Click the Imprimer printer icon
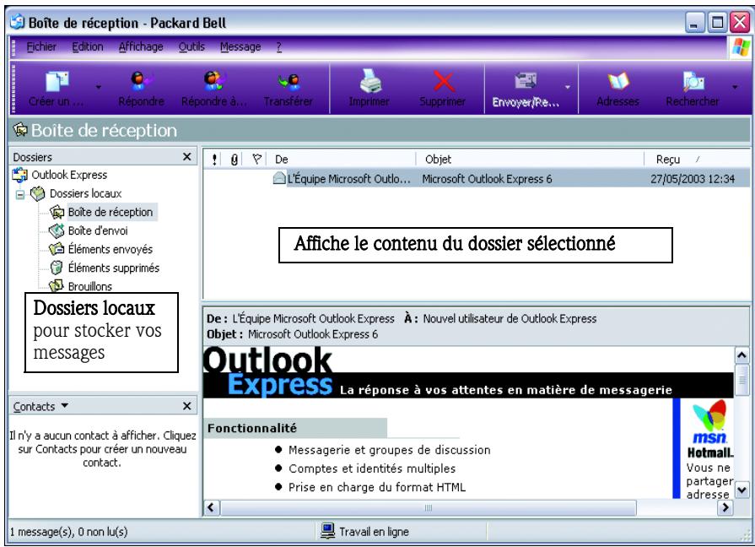Screen dimensions: 755x547 tap(369, 80)
